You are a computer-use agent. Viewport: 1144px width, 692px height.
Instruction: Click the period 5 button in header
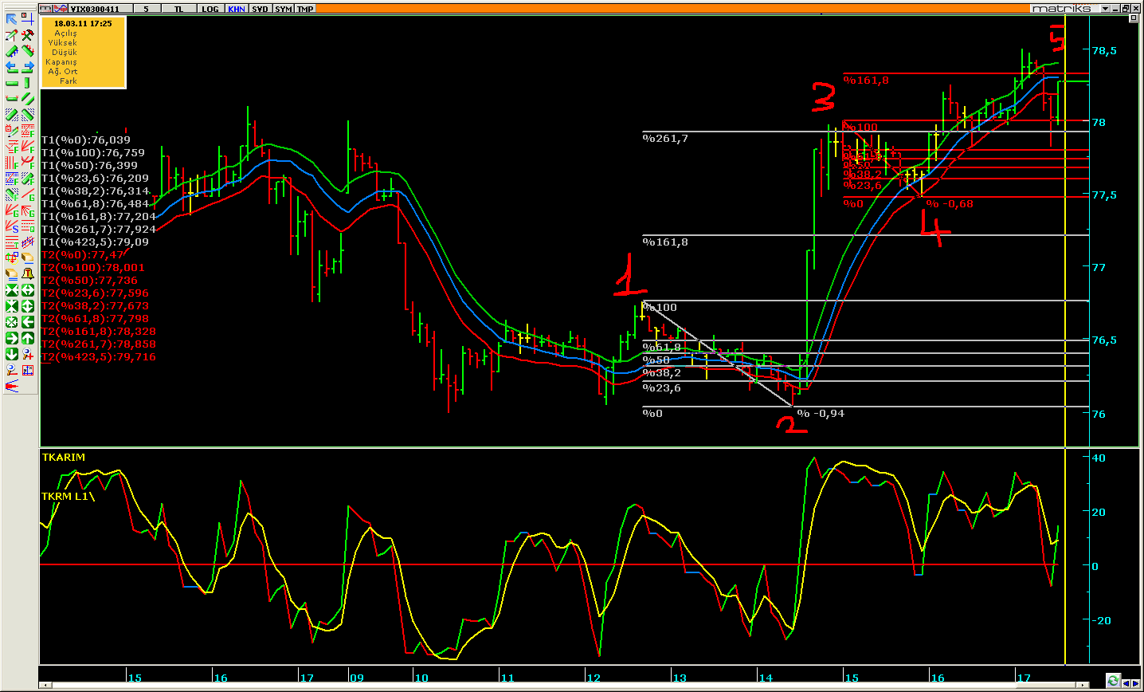tap(146, 9)
